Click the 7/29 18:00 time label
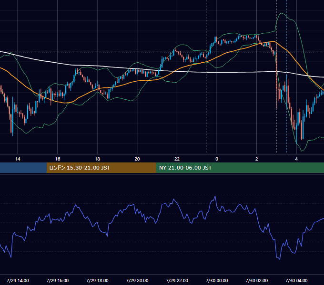Screen dimensions: 324x285 [97, 280]
